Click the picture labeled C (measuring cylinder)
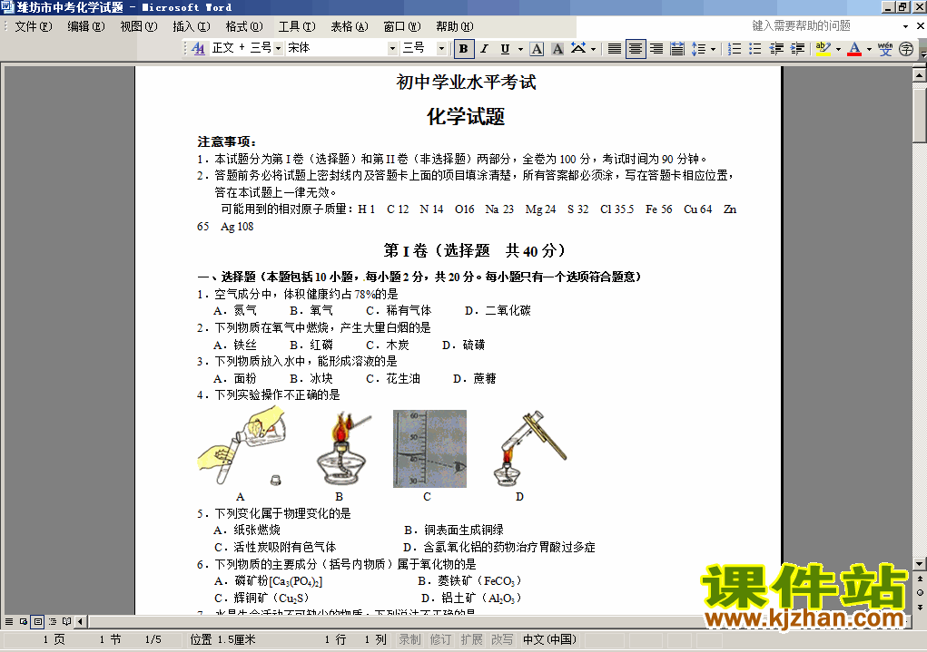 coord(429,449)
